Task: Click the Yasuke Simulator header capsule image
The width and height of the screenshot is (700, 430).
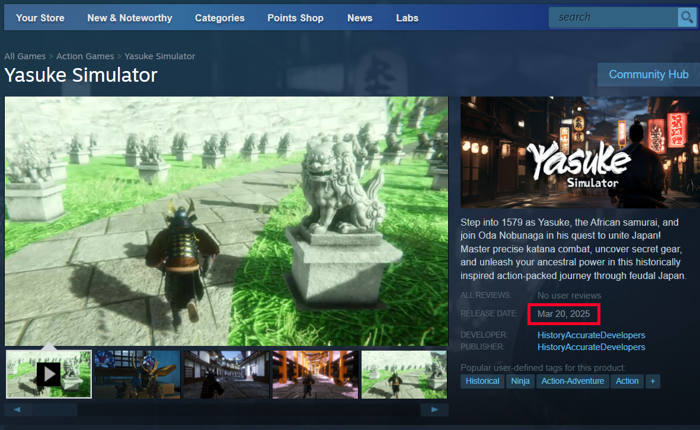Action: pyautogui.click(x=580, y=153)
